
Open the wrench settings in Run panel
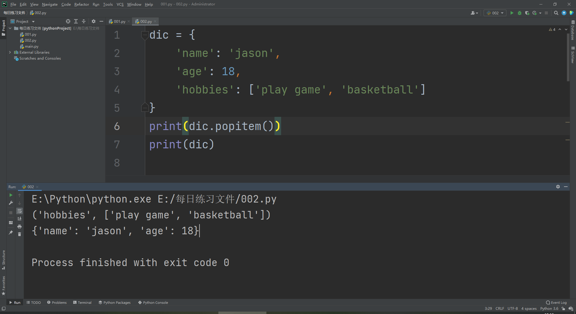pos(11,203)
